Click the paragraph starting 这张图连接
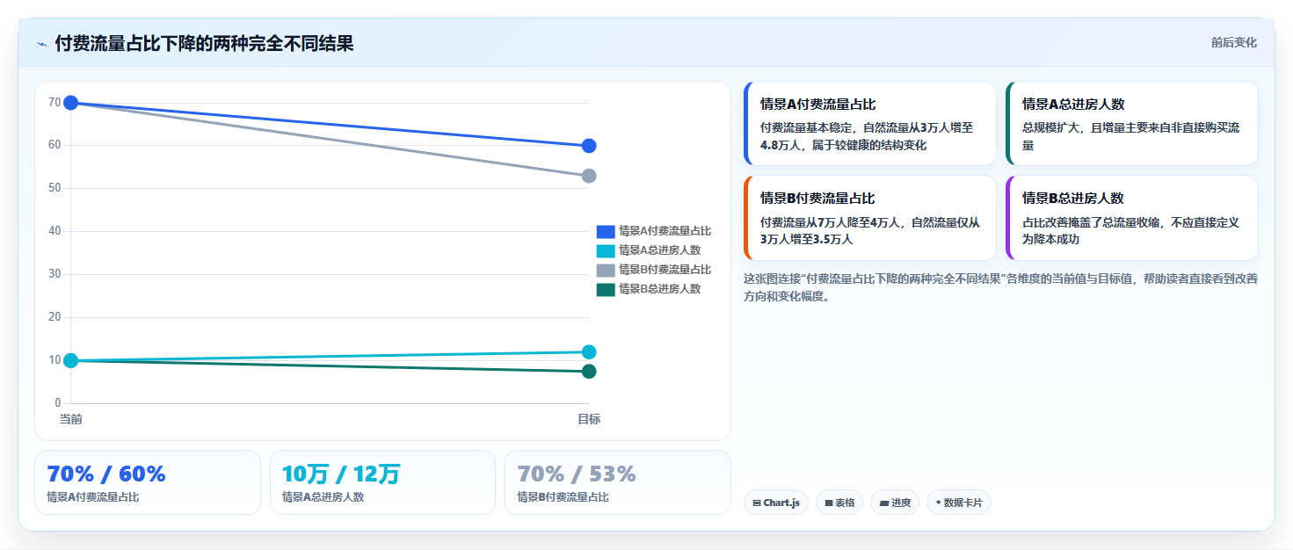This screenshot has height=550, width=1293. (x=1000, y=287)
